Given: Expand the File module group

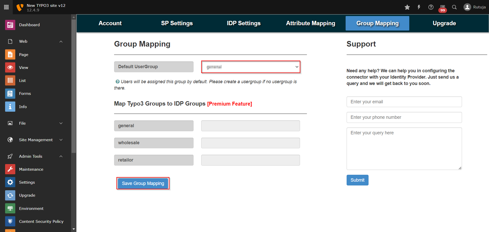Looking at the screenshot, I should click(x=61, y=123).
